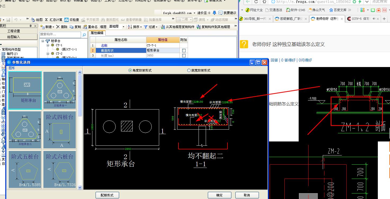This screenshot has width=390, height=199.
Task: Expand more bookmarks chevron after 百度文库
Action: [350, 10]
